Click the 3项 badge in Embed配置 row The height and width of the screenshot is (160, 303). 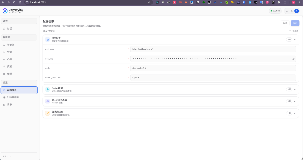(289, 90)
